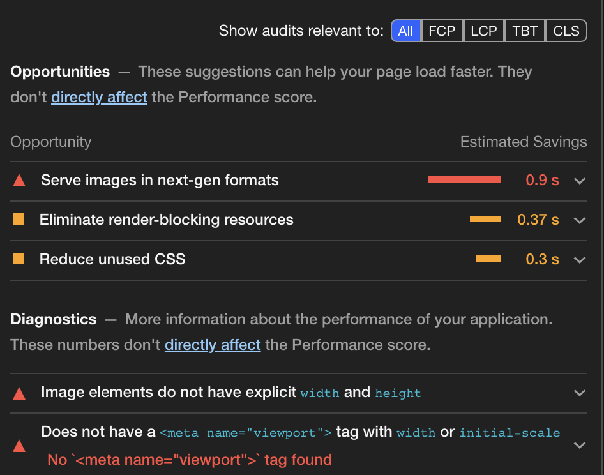Click orange savings bar for render-blocking resources
604x475 pixels.
485,220
